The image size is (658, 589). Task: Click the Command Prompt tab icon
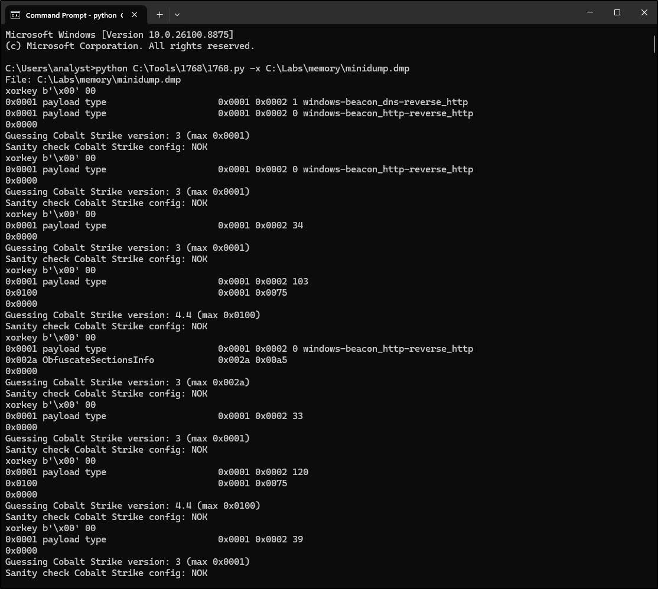tap(15, 15)
